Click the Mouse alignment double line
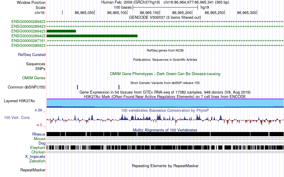 pos(165,139)
